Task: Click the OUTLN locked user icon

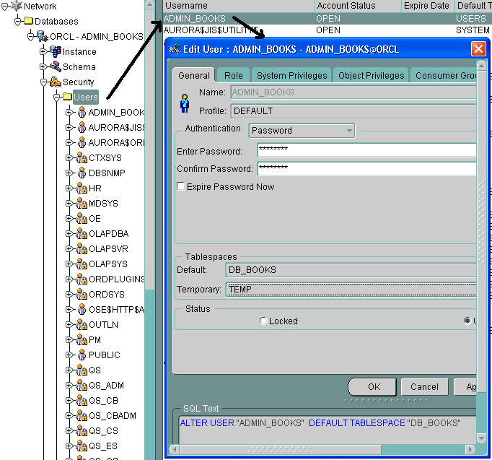Action: 82,324
